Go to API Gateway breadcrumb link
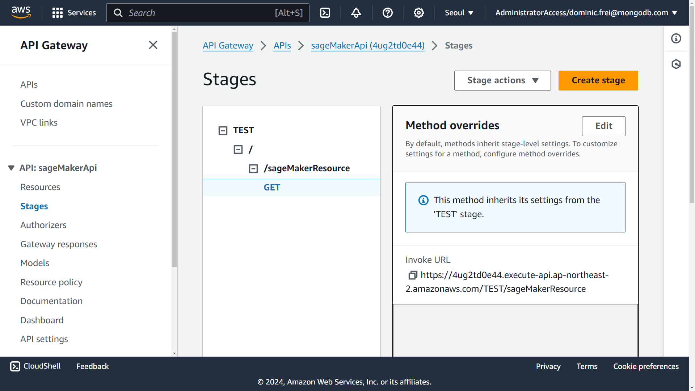The image size is (695, 391). pyautogui.click(x=228, y=46)
